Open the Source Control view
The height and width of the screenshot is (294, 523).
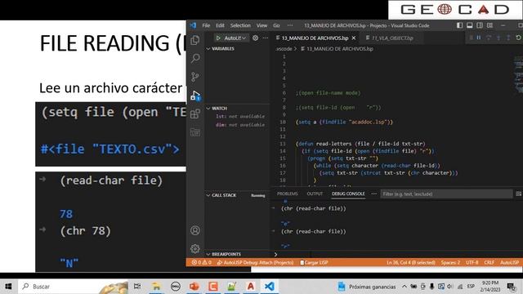(195, 77)
